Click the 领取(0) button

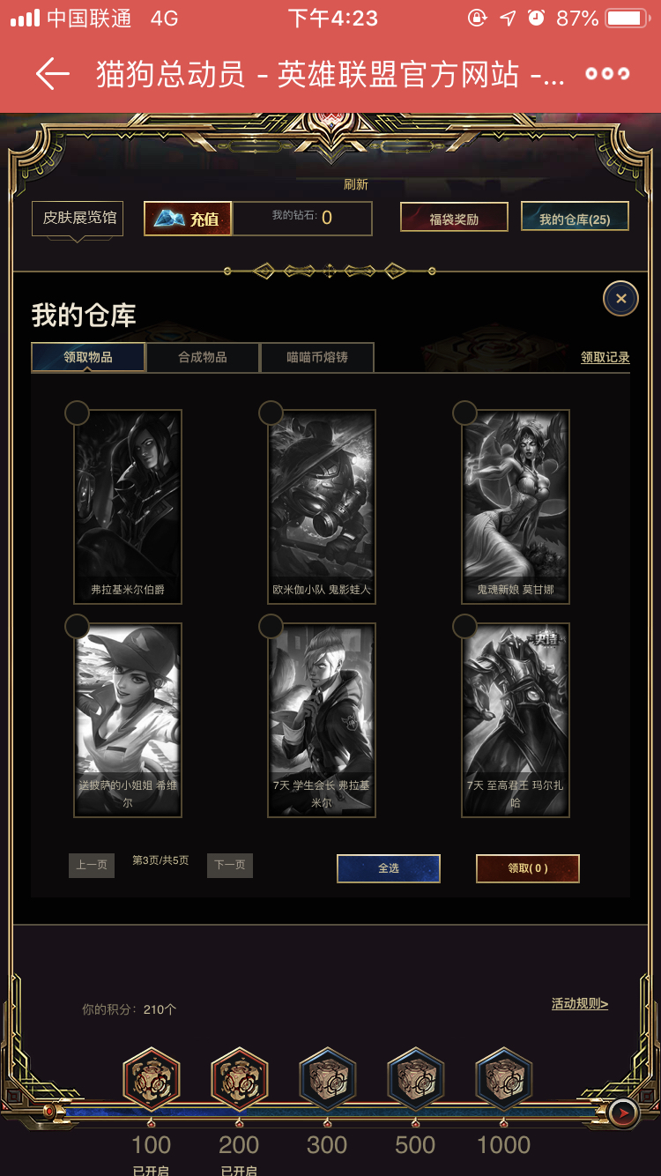click(528, 868)
